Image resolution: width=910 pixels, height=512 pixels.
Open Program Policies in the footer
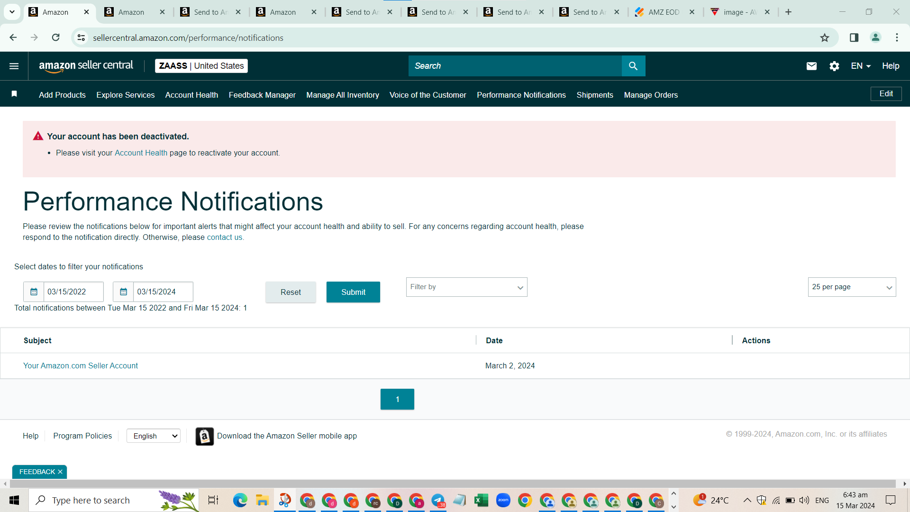click(x=82, y=436)
